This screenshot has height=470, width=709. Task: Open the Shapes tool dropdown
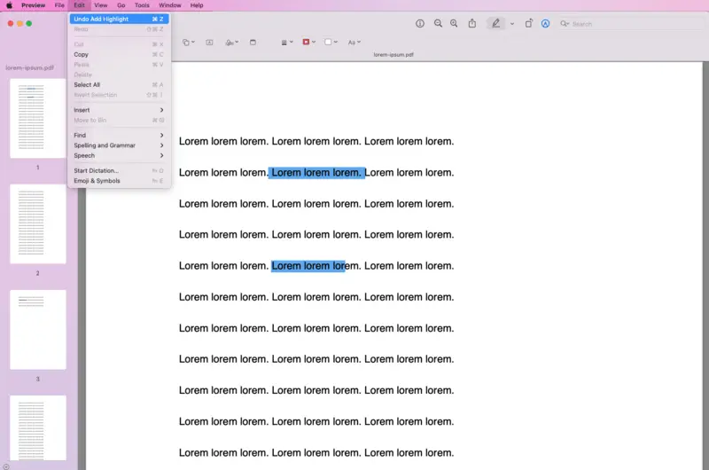[x=188, y=42]
